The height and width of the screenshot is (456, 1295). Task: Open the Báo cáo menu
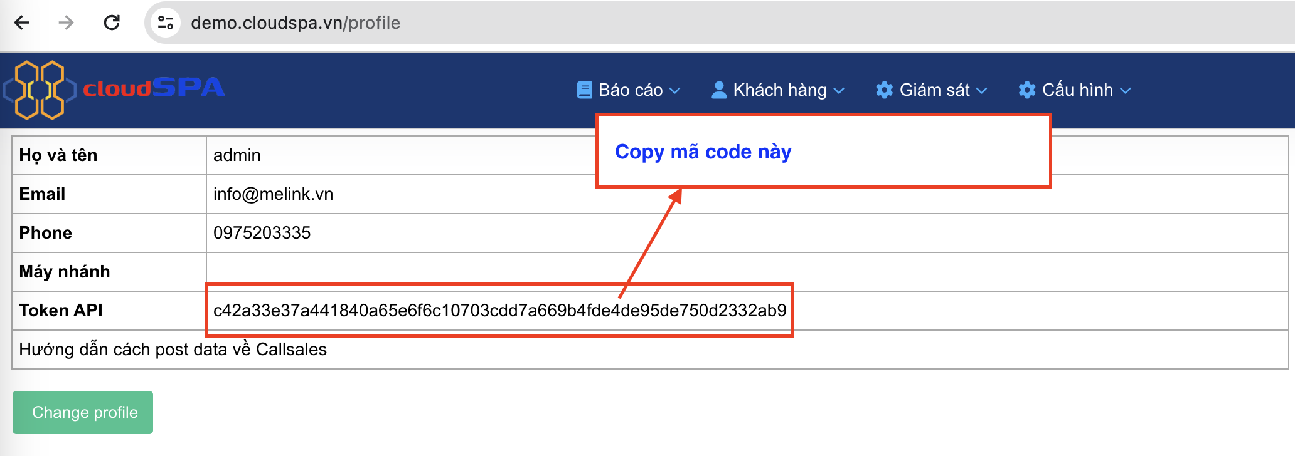click(630, 90)
